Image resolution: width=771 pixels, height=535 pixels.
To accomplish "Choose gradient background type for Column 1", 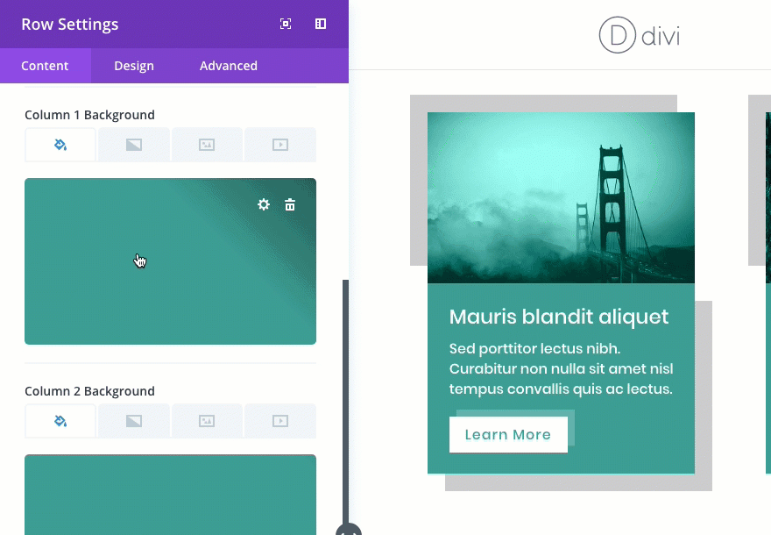I will coord(133,145).
